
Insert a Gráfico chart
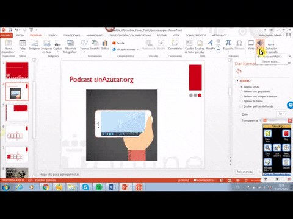pos(105,45)
